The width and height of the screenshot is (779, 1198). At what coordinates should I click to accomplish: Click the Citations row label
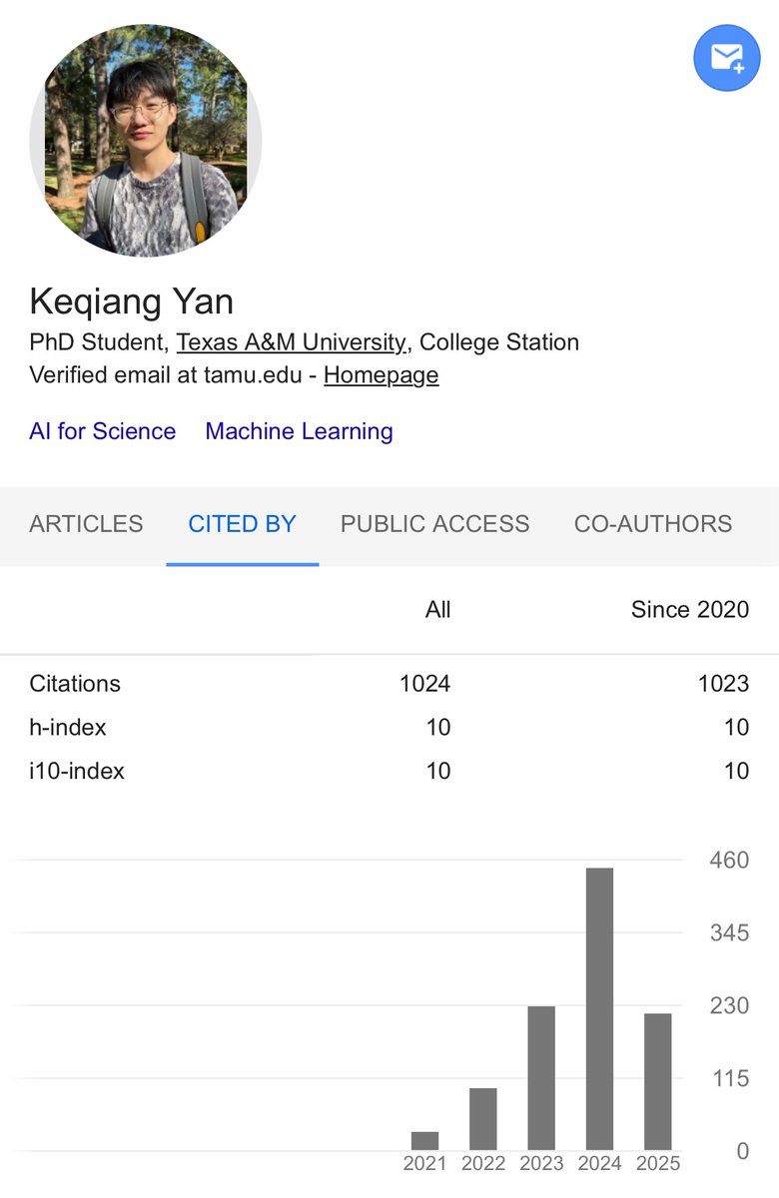75,684
